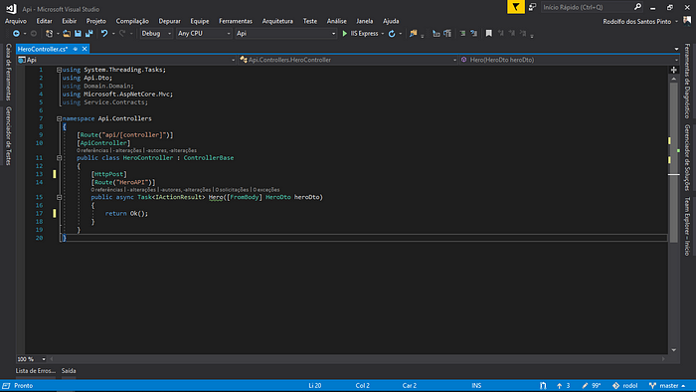This screenshot has height=392, width=696.
Task: Open the Compilação menu
Action: click(x=132, y=21)
